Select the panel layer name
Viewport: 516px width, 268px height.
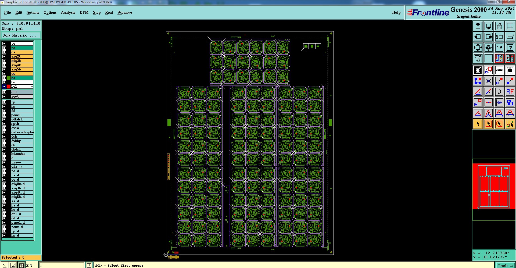pos(22,115)
